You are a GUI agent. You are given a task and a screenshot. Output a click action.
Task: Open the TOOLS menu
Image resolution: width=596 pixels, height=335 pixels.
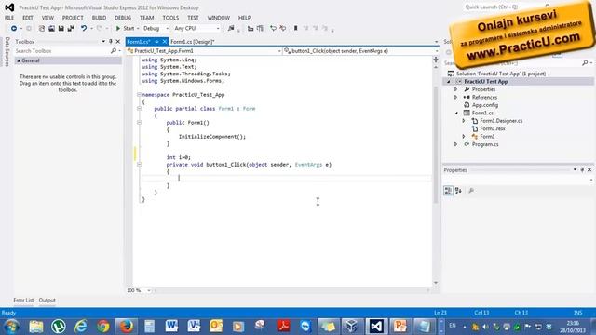[x=170, y=18]
